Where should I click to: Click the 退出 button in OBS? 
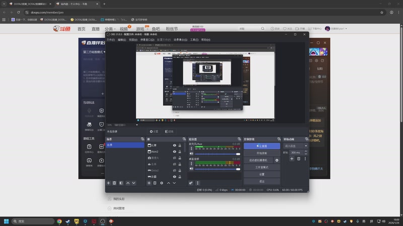point(261,181)
